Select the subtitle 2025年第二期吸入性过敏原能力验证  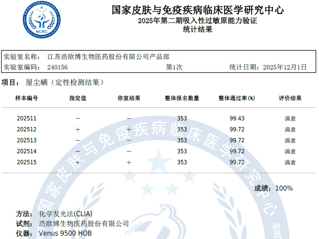[x=197, y=21]
